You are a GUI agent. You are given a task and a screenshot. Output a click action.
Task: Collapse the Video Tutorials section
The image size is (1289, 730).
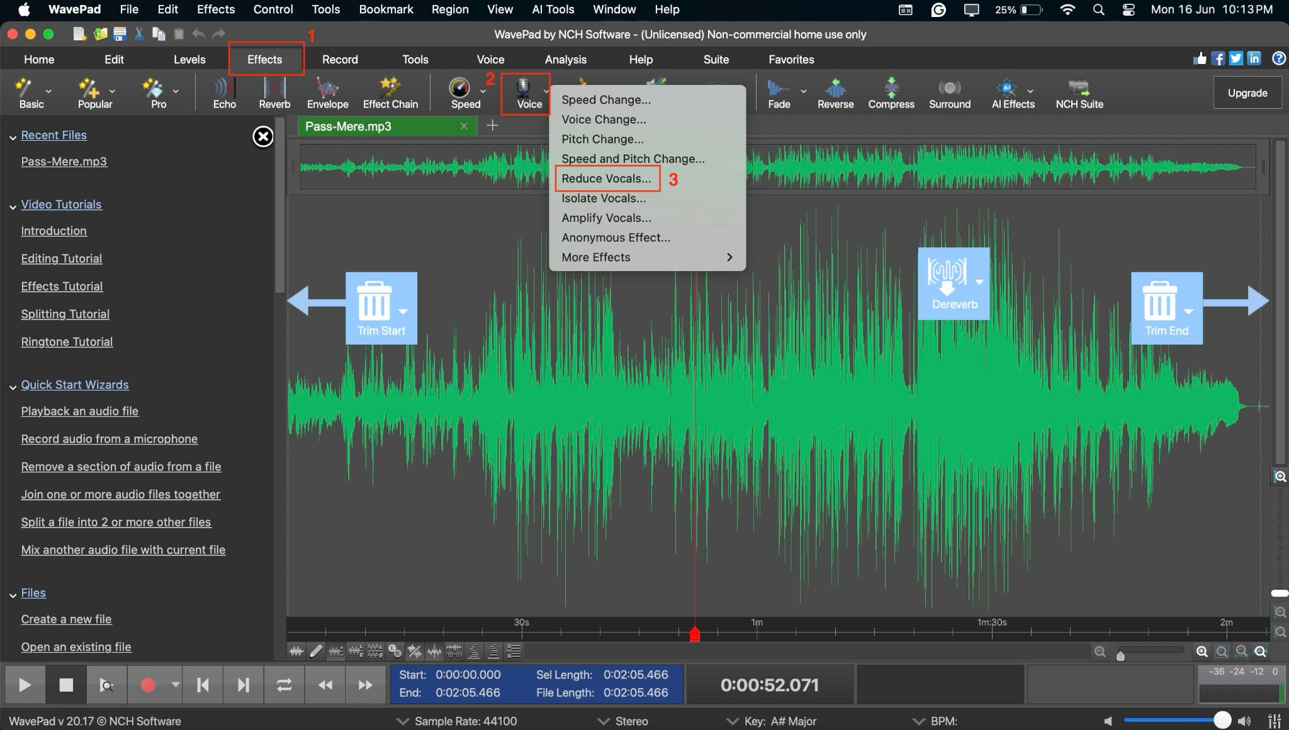[x=13, y=206]
